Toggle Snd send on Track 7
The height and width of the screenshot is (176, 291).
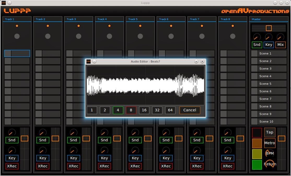coord(197,140)
